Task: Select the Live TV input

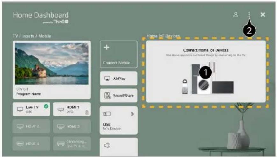Action: [31, 109]
